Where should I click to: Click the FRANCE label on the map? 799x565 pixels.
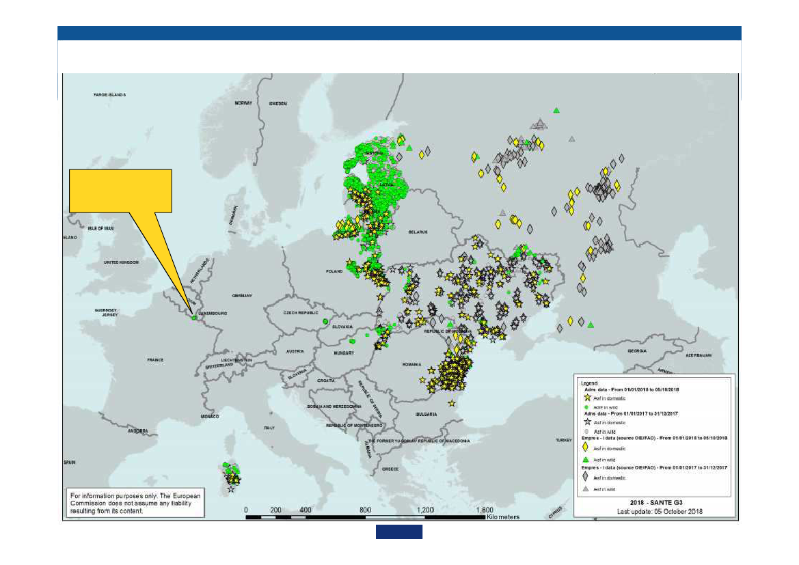click(x=155, y=359)
